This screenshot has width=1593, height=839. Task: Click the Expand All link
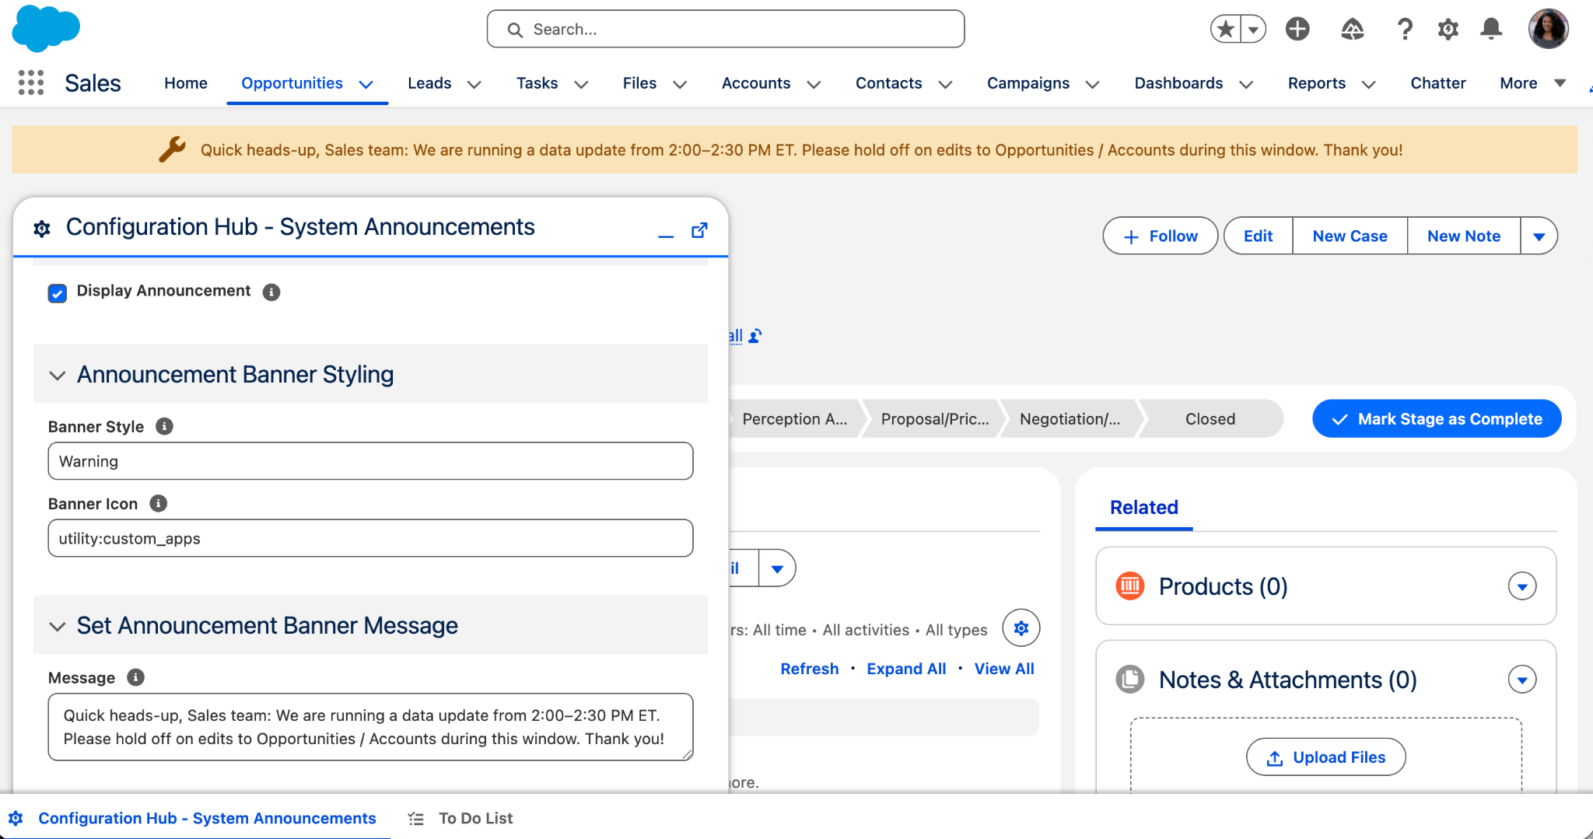pos(905,668)
